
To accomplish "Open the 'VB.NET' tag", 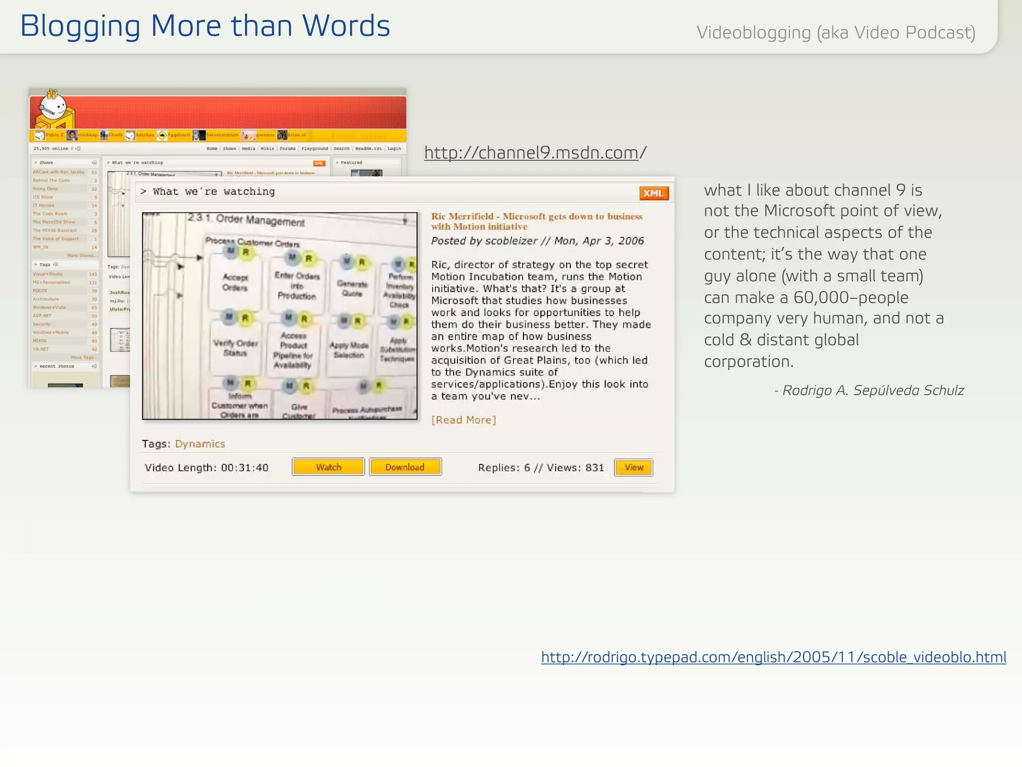I will coord(41,350).
